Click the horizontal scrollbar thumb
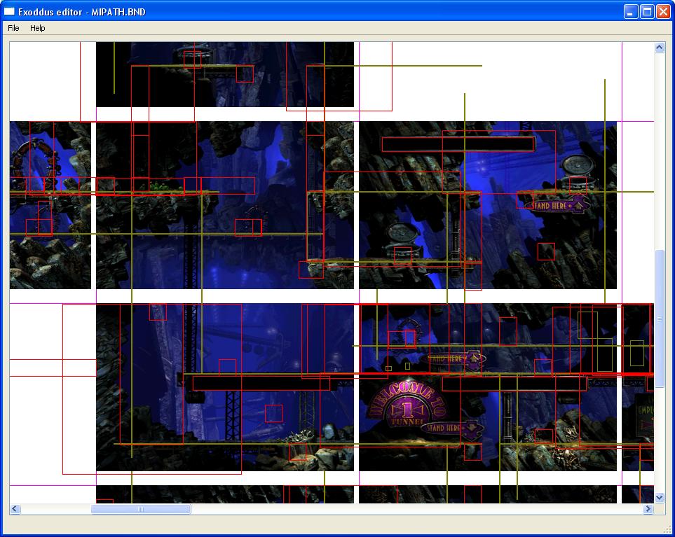Viewport: 675px width, 537px height. click(x=141, y=509)
